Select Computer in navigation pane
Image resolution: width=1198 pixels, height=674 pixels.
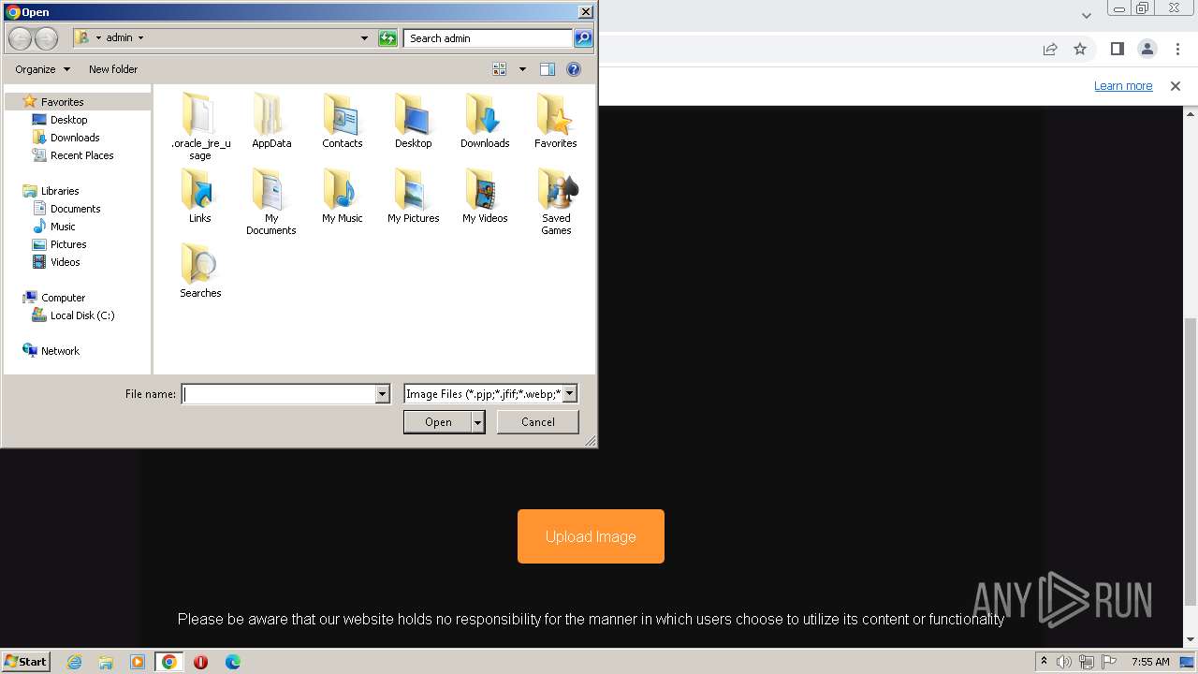coord(63,298)
